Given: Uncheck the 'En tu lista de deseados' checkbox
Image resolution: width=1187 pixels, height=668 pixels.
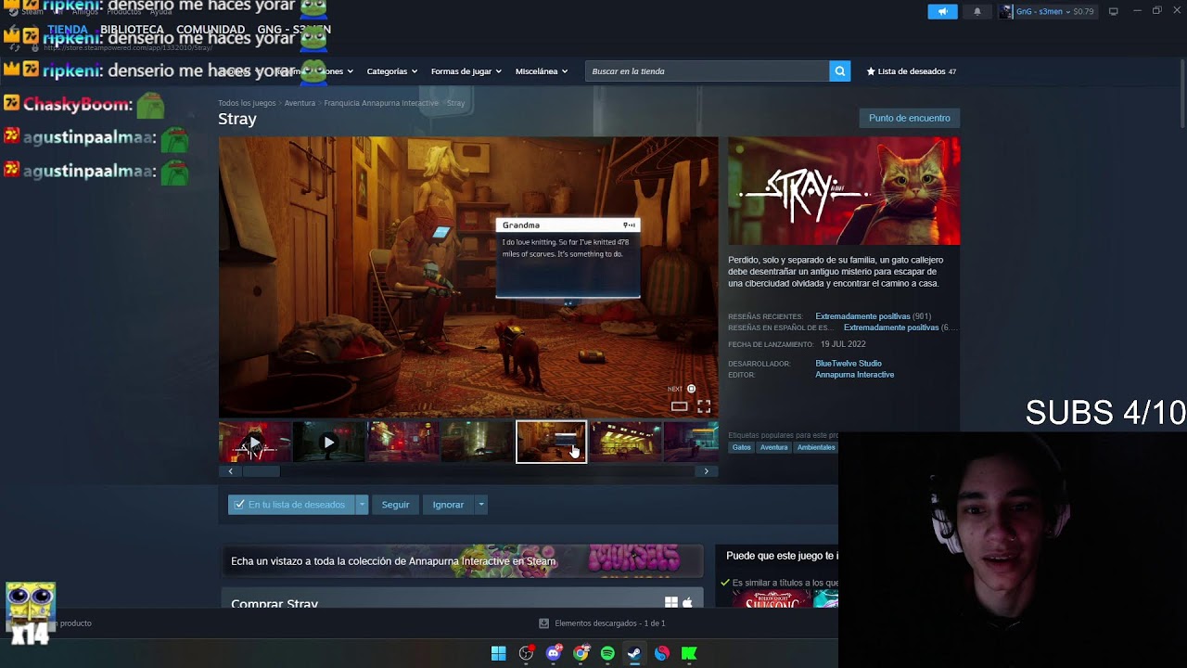Looking at the screenshot, I should pos(239,505).
